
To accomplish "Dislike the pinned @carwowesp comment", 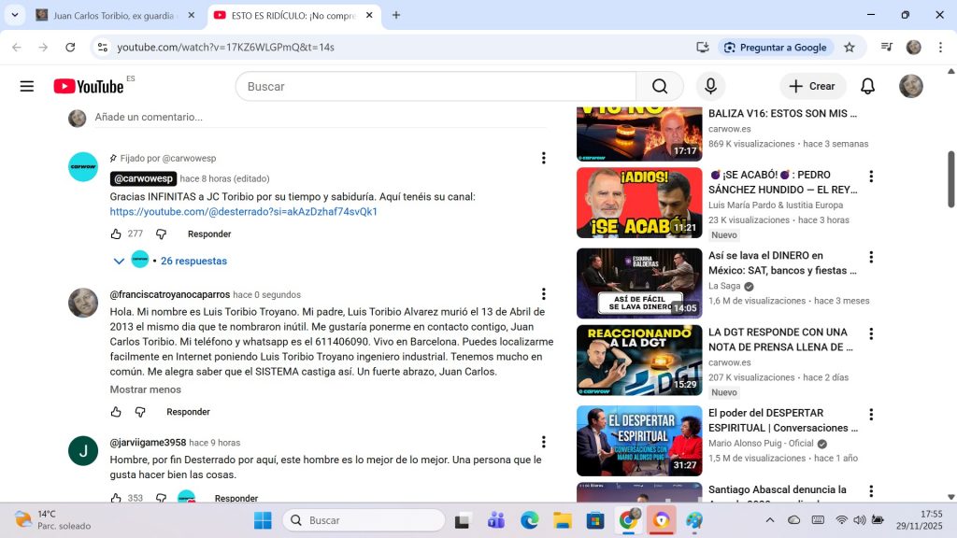I will coord(161,234).
